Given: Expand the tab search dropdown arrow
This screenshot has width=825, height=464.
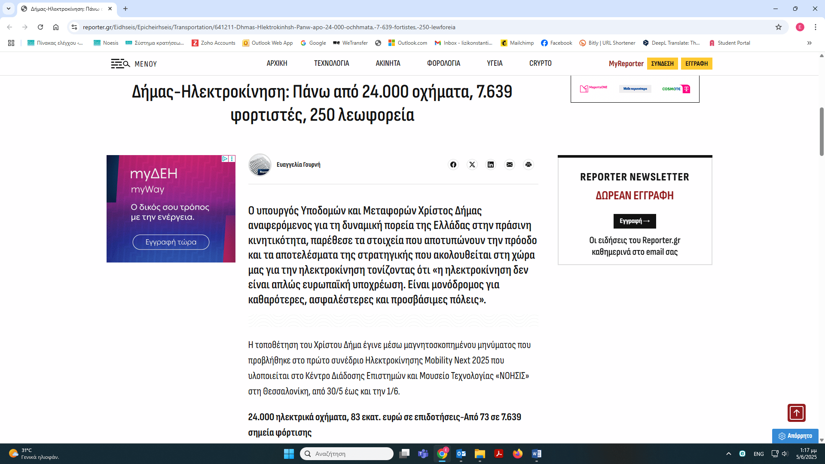Looking at the screenshot, I should [x=8, y=9].
